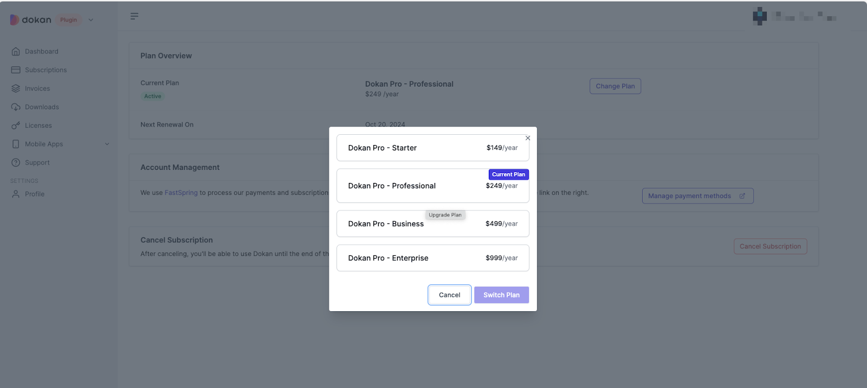The image size is (867, 388).
Task: Close the plan dialog with X
Action: (x=528, y=138)
